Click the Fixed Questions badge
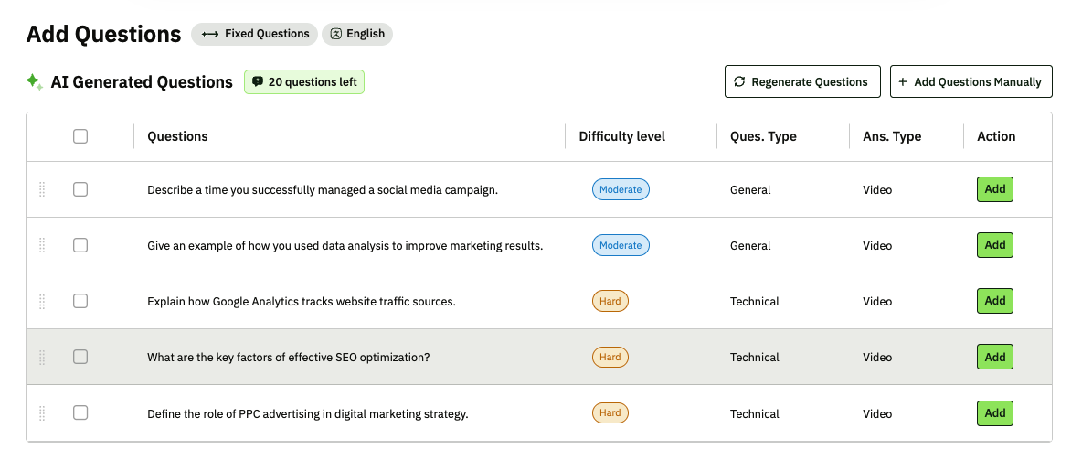The image size is (1082, 471). coord(255,34)
